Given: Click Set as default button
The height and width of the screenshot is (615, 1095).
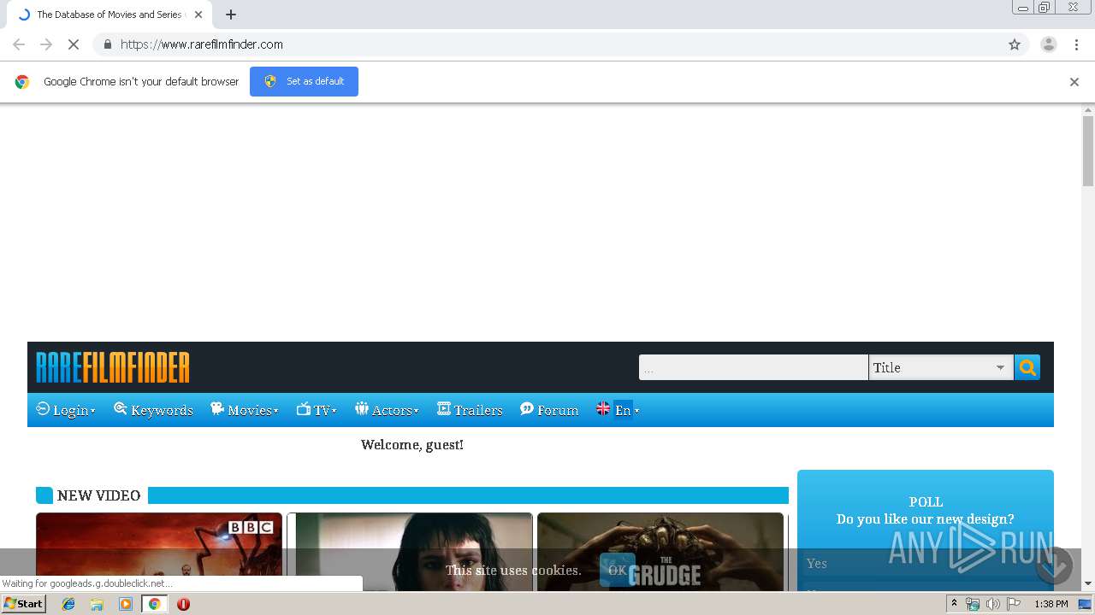Looking at the screenshot, I should 304,81.
